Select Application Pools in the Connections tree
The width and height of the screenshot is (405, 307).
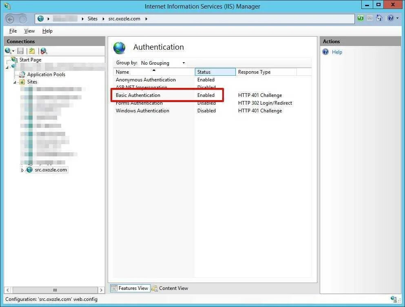click(46, 75)
